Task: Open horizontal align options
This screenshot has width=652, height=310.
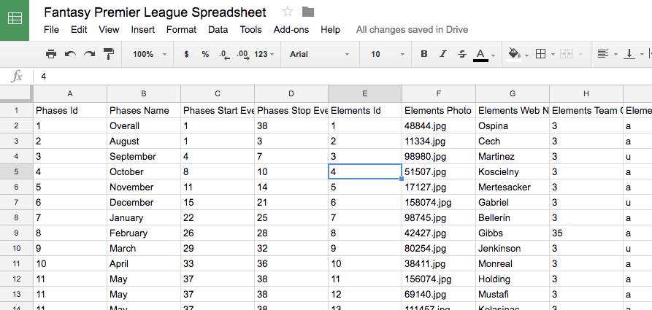Action: [602, 54]
